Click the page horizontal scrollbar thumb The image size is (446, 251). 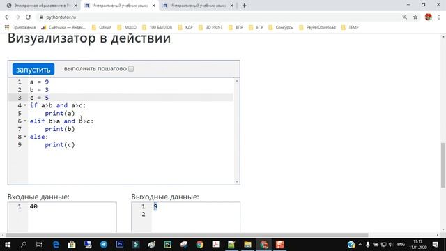click(187, 235)
